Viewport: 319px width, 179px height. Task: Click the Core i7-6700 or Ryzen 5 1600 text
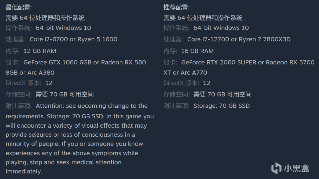tap(73, 39)
